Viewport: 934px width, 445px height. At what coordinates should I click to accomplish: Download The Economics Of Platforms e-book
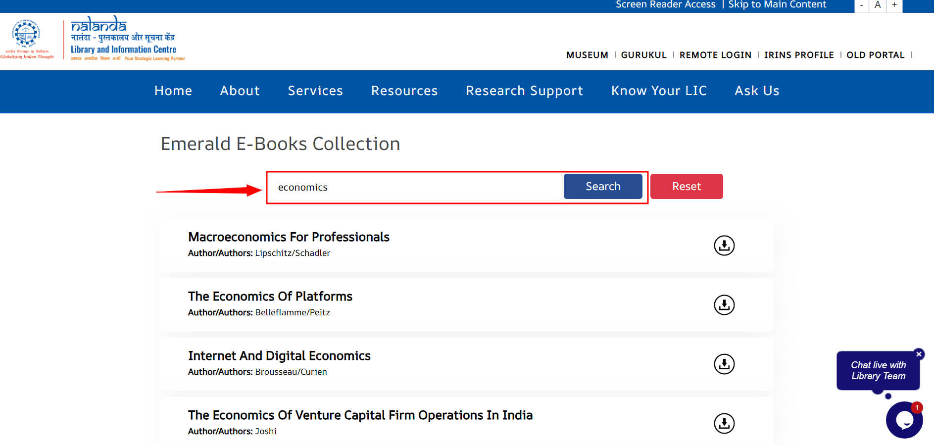[x=724, y=305]
